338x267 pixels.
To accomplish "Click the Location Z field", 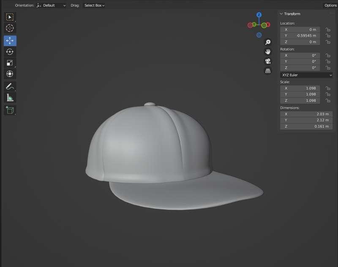I will coord(300,42).
